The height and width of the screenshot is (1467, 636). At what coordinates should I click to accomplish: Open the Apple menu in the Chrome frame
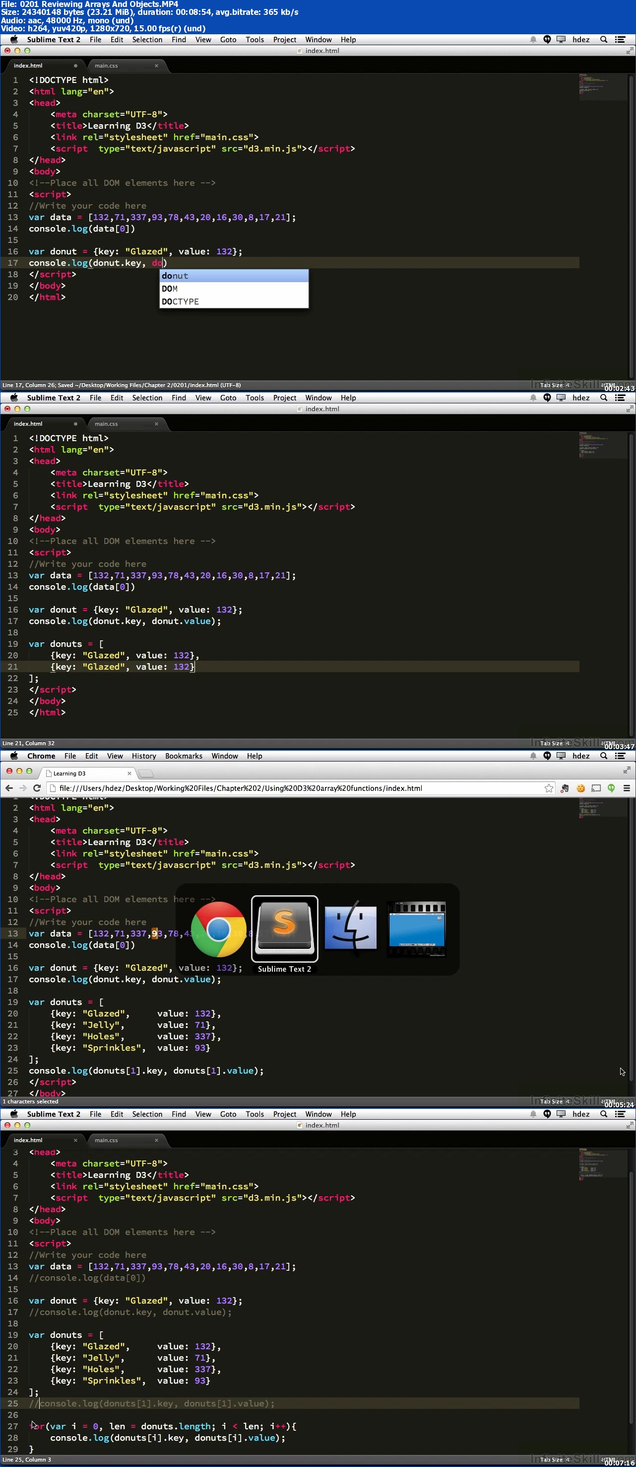[x=14, y=756]
